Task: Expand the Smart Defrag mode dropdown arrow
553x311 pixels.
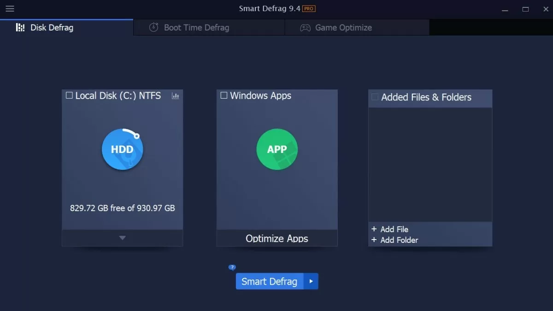Action: tap(310, 281)
